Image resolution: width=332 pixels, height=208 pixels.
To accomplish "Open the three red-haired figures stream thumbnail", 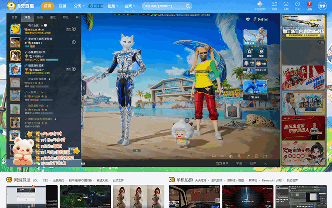I will [139, 196].
